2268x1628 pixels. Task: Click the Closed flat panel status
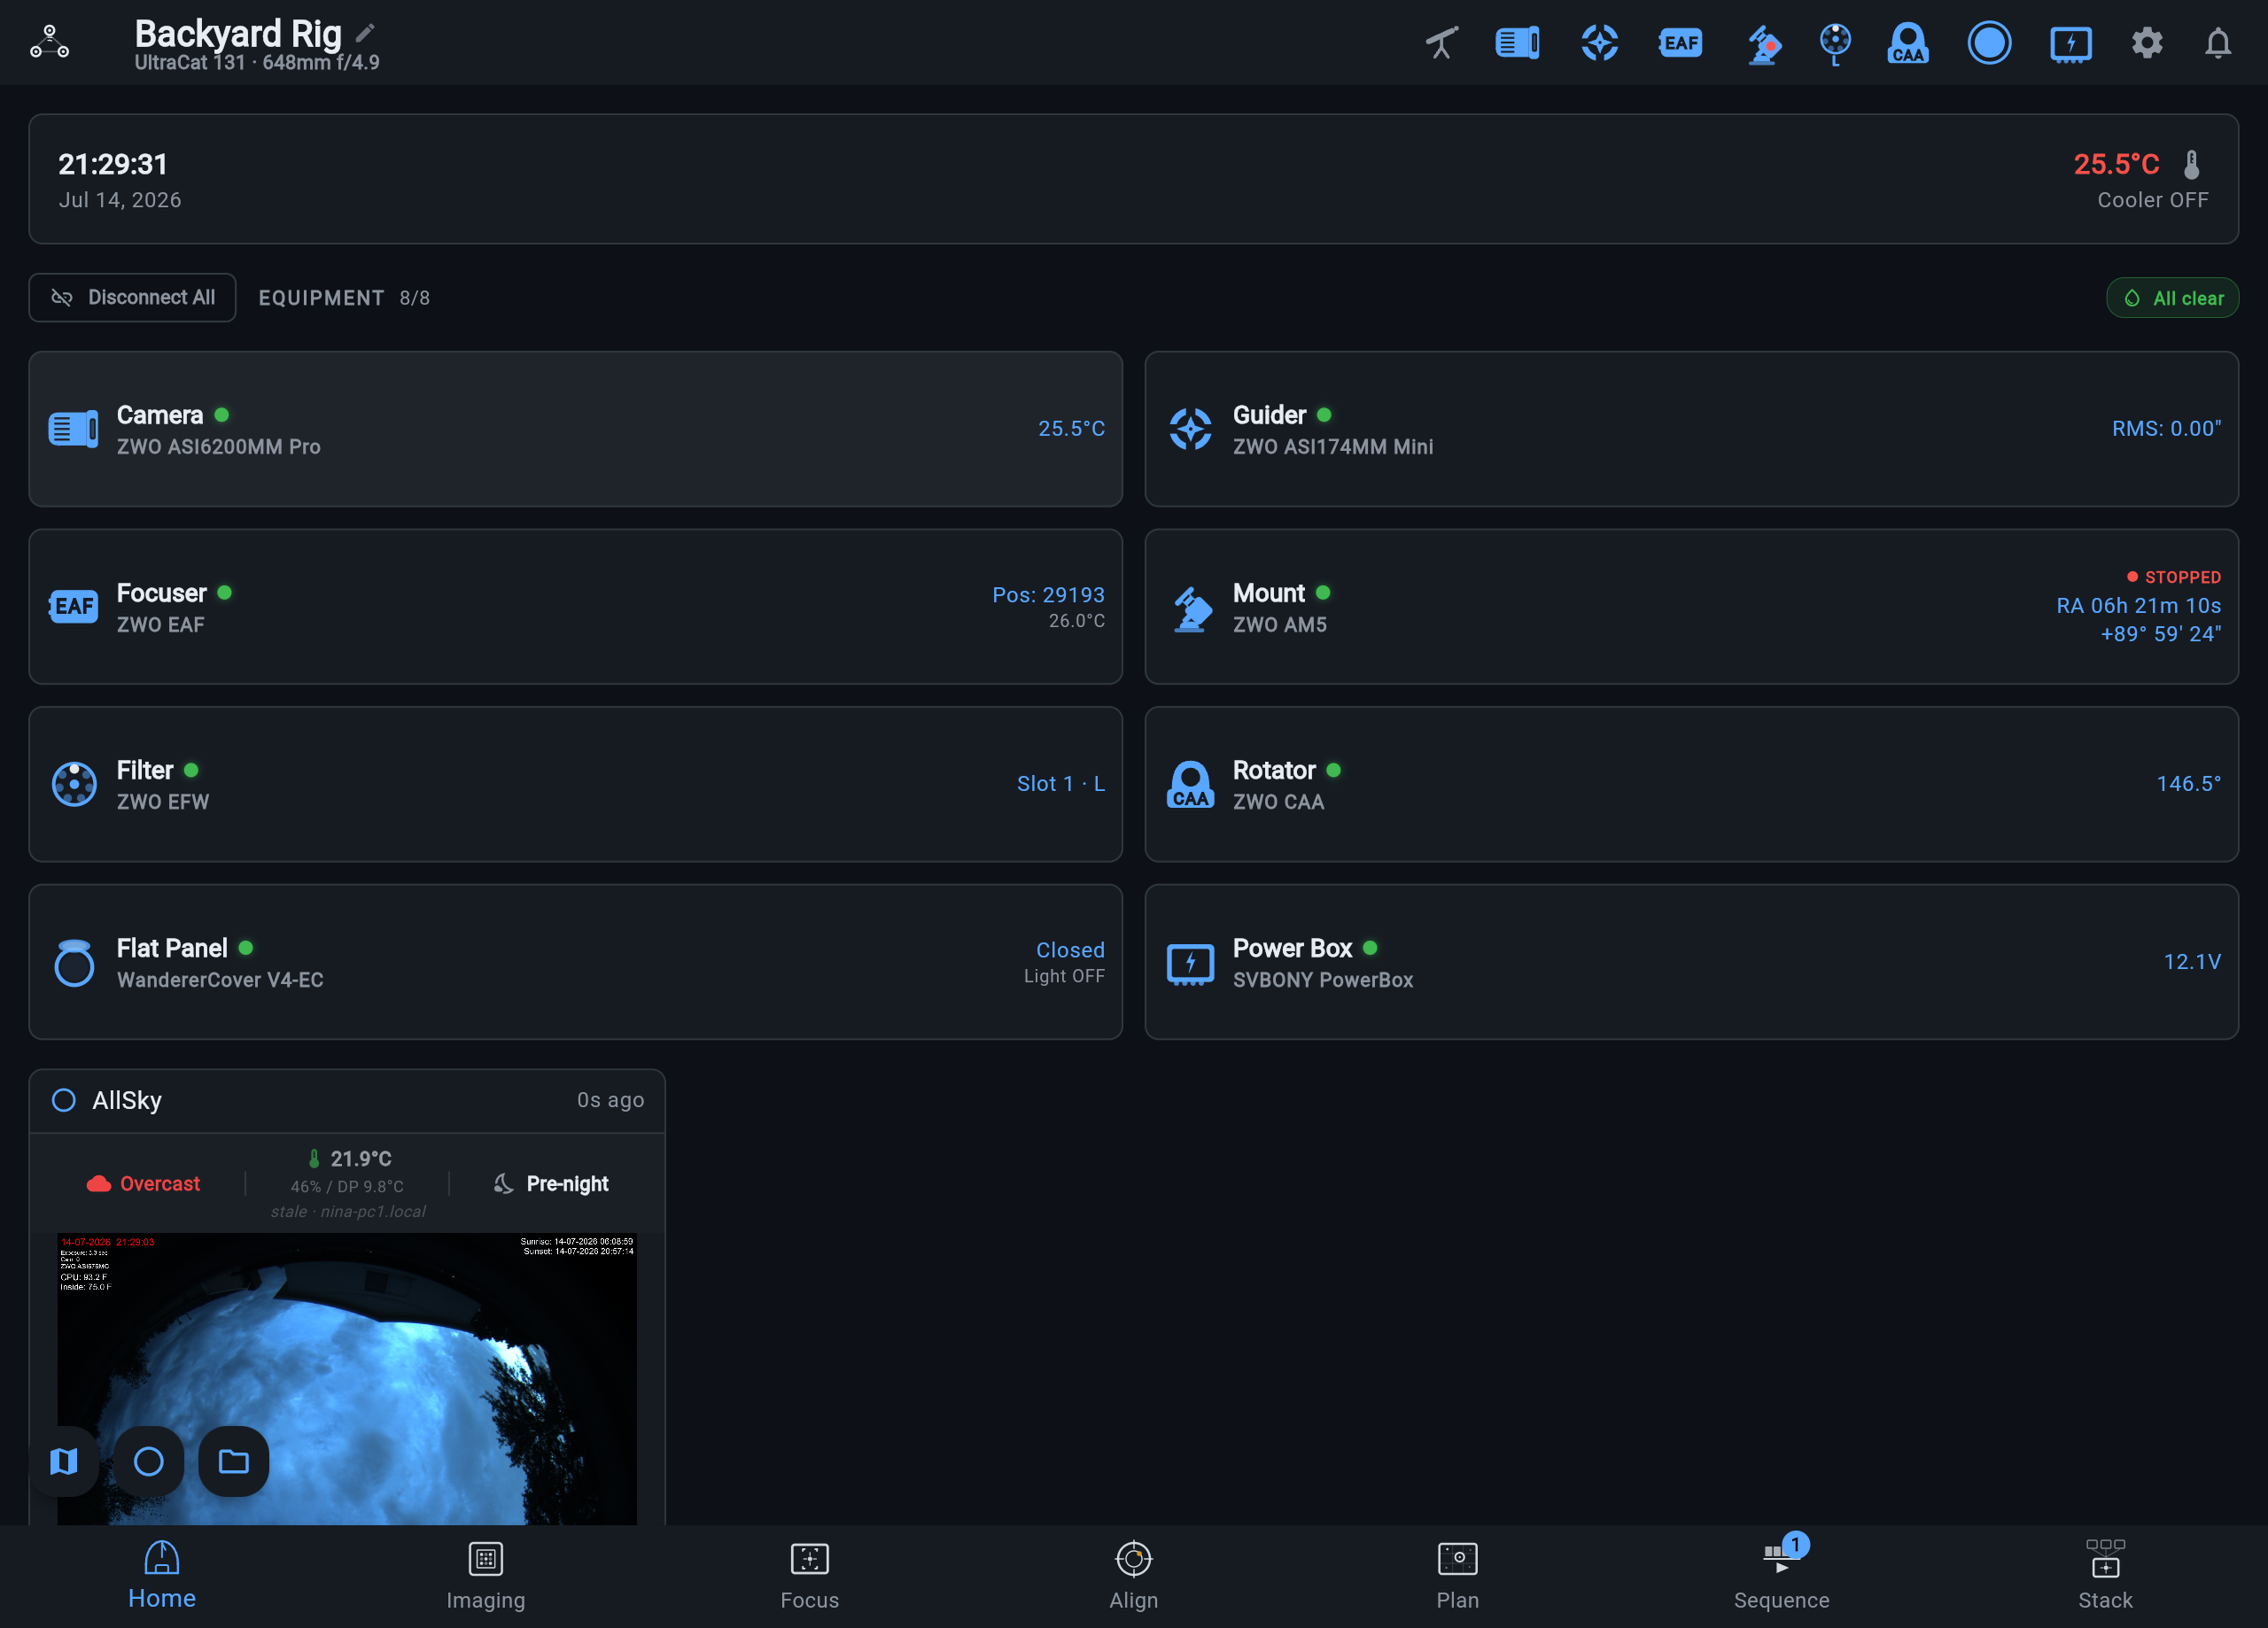pyautogui.click(x=1070, y=950)
